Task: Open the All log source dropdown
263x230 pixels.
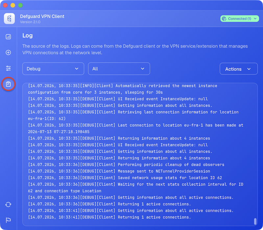Action: 119,69
